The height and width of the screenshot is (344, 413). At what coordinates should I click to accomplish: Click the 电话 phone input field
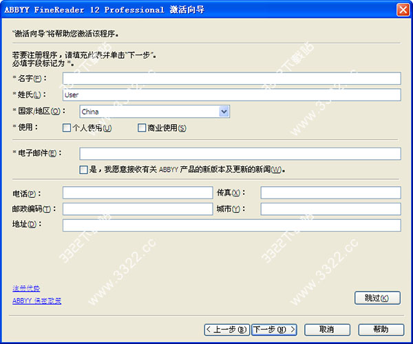138,193
